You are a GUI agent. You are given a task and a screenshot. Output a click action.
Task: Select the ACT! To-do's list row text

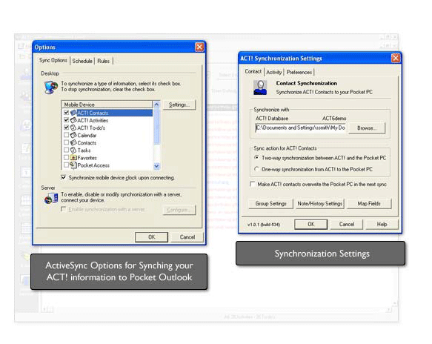pos(91,128)
